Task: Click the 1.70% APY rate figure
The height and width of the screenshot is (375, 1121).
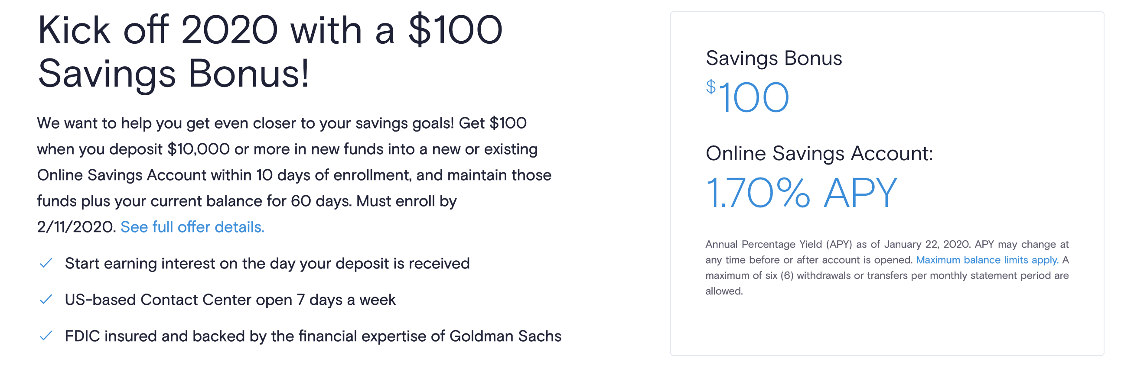Action: coord(801,193)
